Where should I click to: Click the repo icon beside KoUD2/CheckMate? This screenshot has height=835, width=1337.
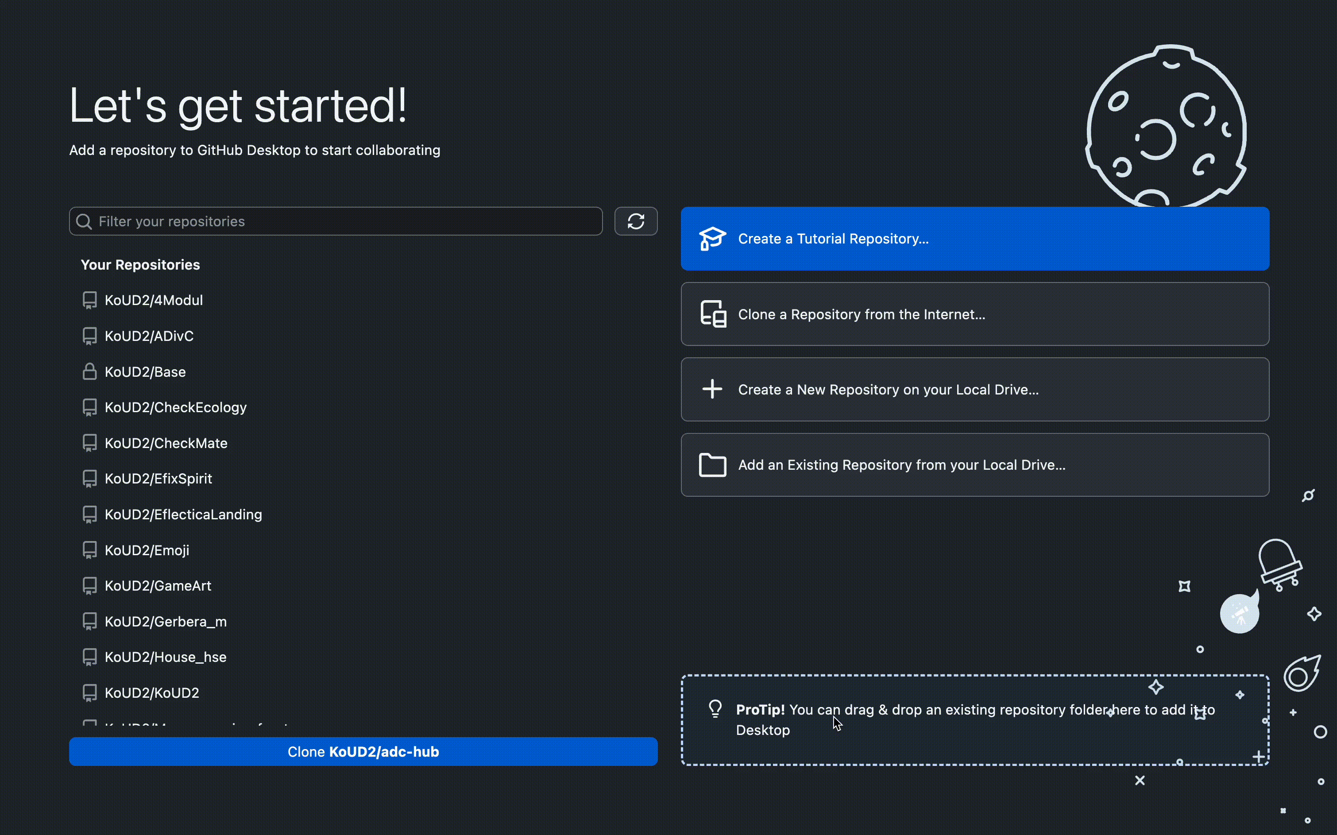[89, 443]
